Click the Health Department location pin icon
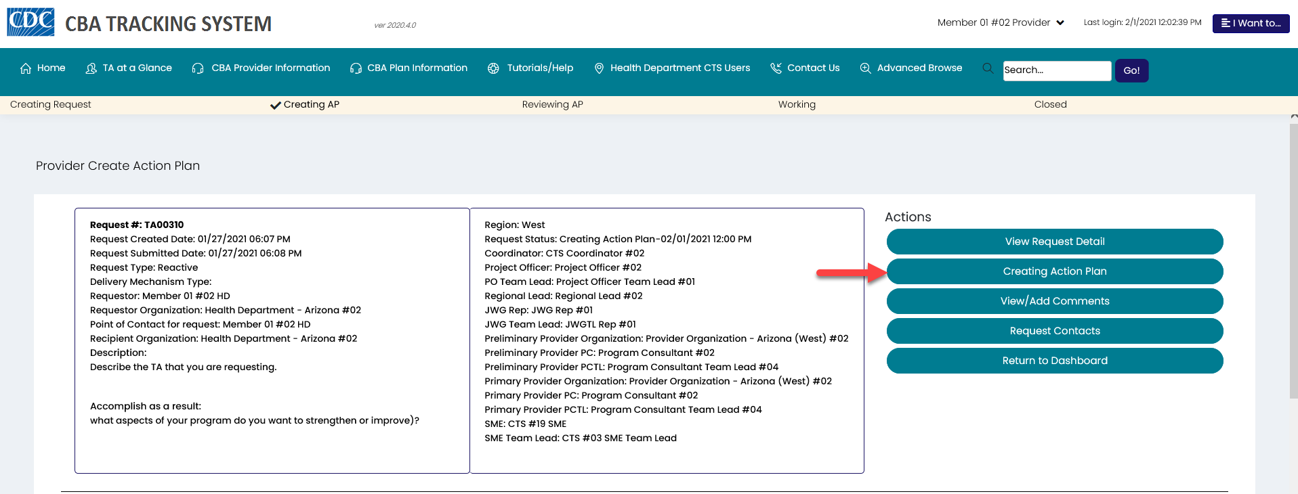The width and height of the screenshot is (1298, 494). 599,68
